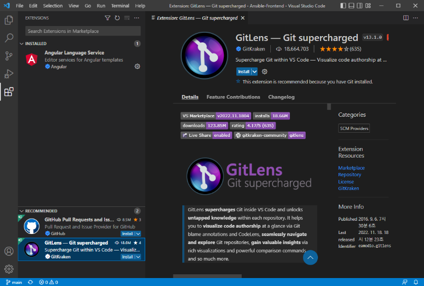Click the horizontal scrollbar at bottom of details
Image resolution: width=424 pixels, height=286 pixels.
pos(207,276)
